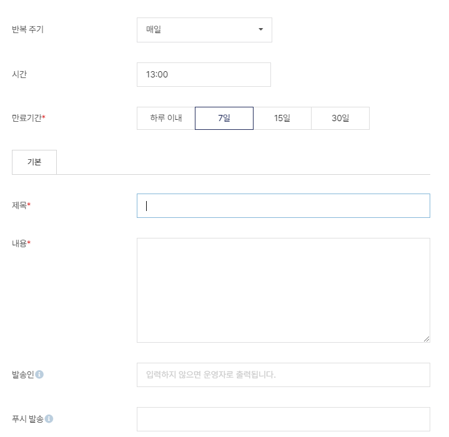449x437 pixels.
Task: Switch to the 기본 tab
Action: click(34, 162)
